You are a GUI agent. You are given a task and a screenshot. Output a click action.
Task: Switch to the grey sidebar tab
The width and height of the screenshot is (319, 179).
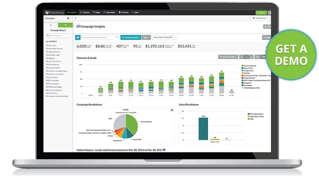[51, 25]
